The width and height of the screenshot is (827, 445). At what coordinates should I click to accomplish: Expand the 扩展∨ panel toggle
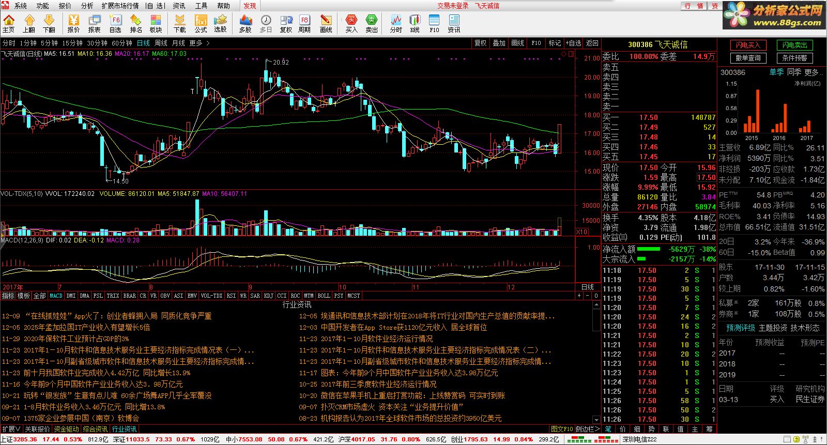pyautogui.click(x=11, y=429)
